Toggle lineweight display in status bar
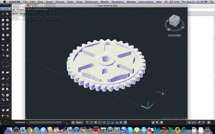 click(x=121, y=123)
